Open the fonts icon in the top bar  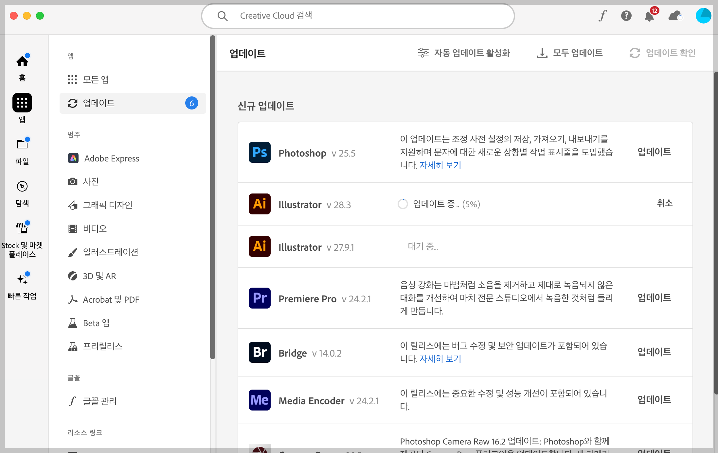click(602, 16)
